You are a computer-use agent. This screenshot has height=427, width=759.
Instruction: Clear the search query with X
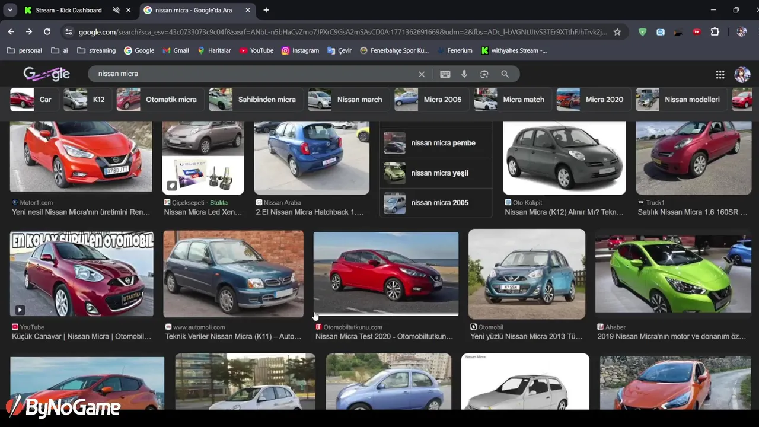click(x=422, y=74)
